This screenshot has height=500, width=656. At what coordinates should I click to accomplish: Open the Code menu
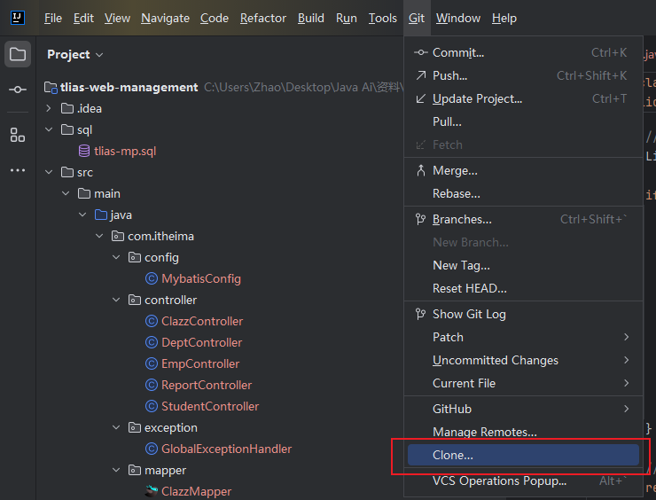pos(215,18)
